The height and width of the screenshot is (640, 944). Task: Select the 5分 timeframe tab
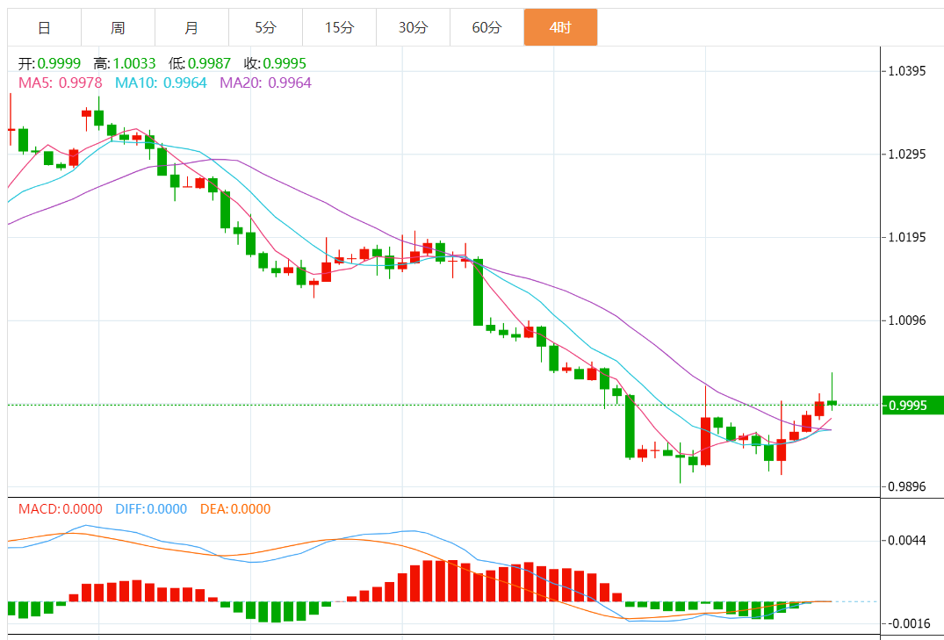click(x=265, y=28)
